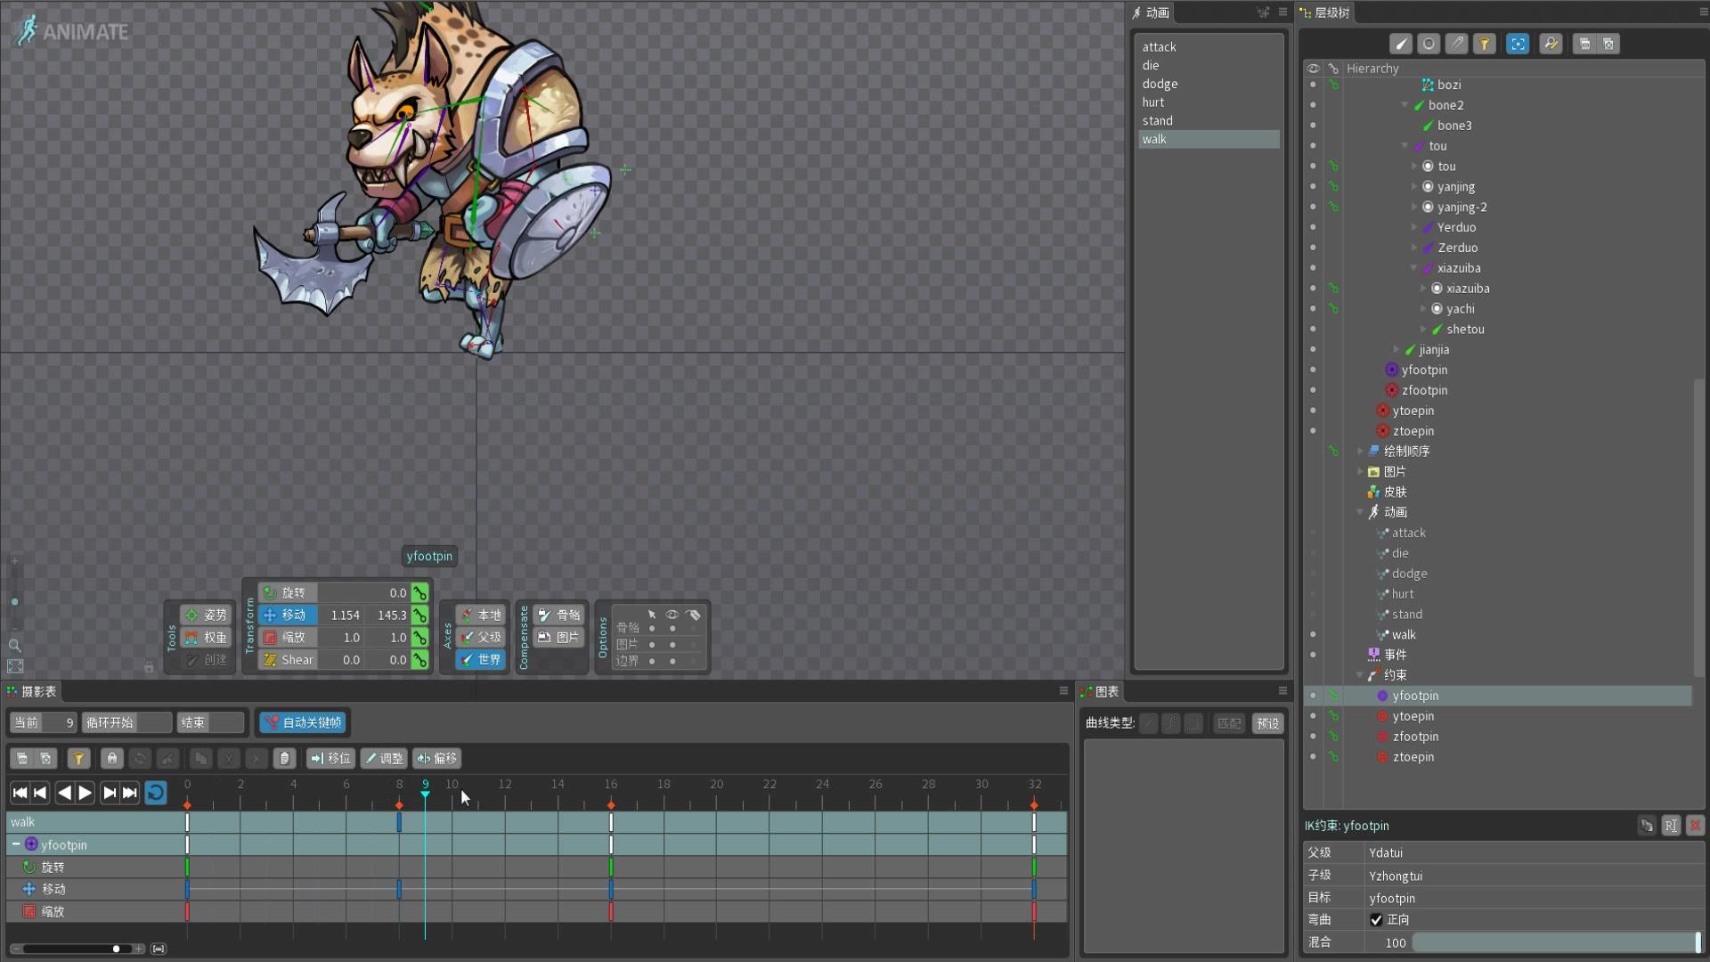This screenshot has width=1710, height=962.
Task: Collapse the xiazuiba bone in hierarchy
Action: pos(1413,268)
